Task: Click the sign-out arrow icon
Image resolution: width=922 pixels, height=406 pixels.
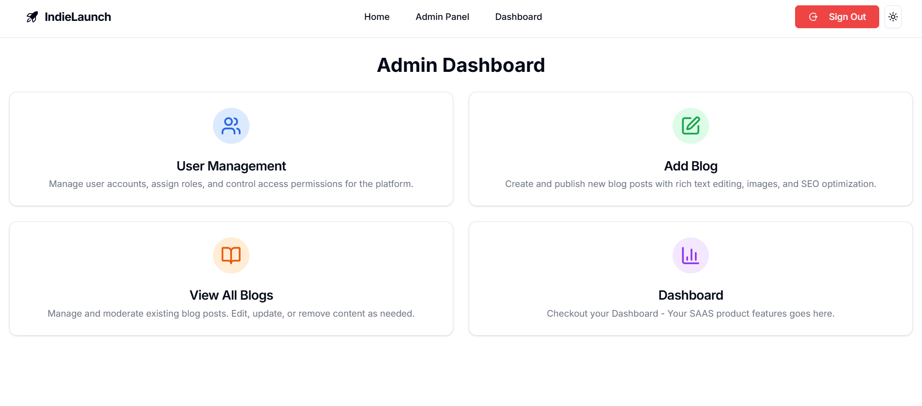Action: coord(813,17)
